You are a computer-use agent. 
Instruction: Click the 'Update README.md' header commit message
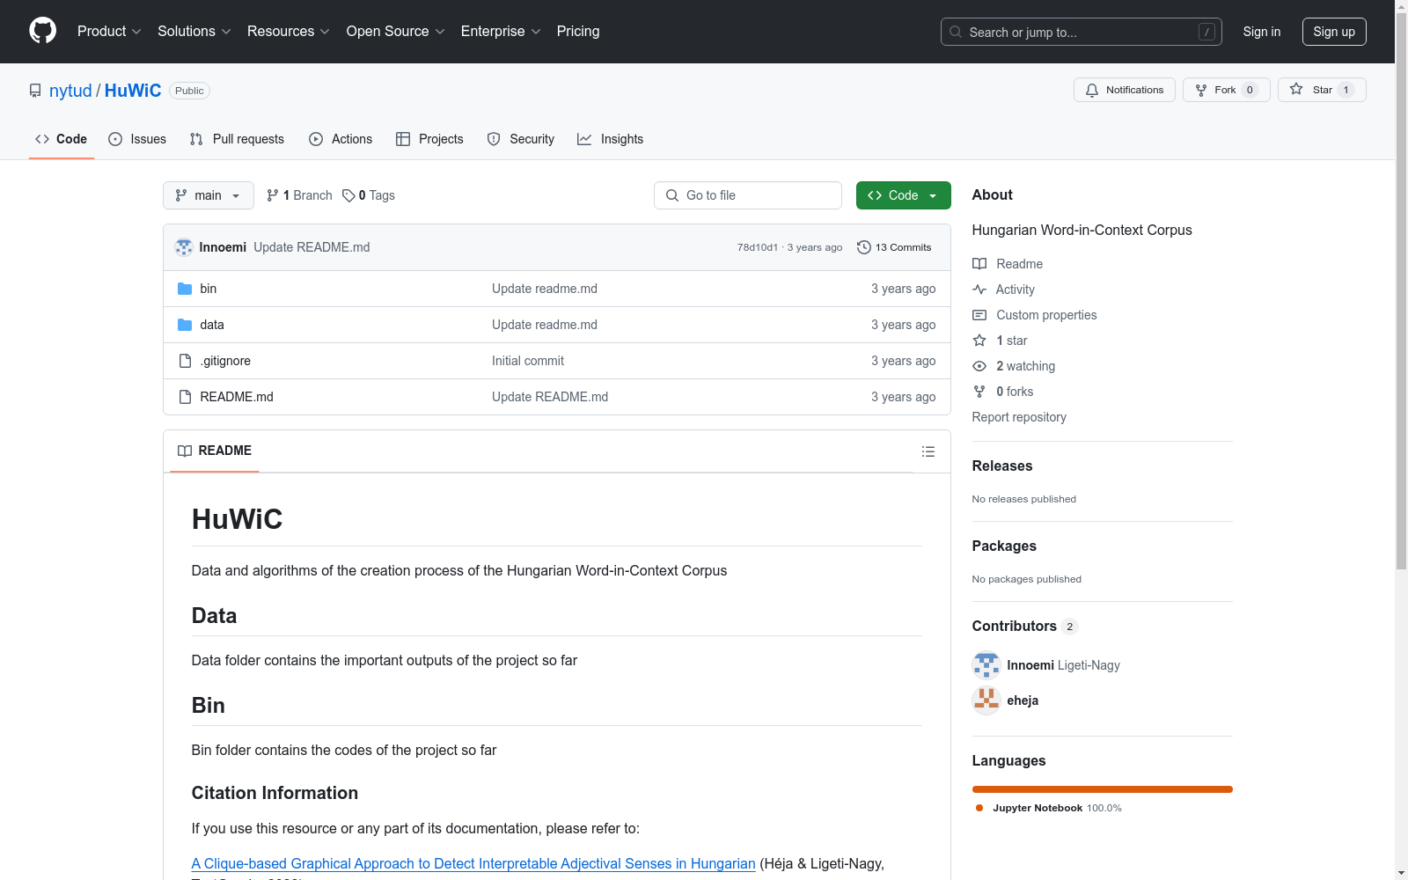[x=312, y=247]
